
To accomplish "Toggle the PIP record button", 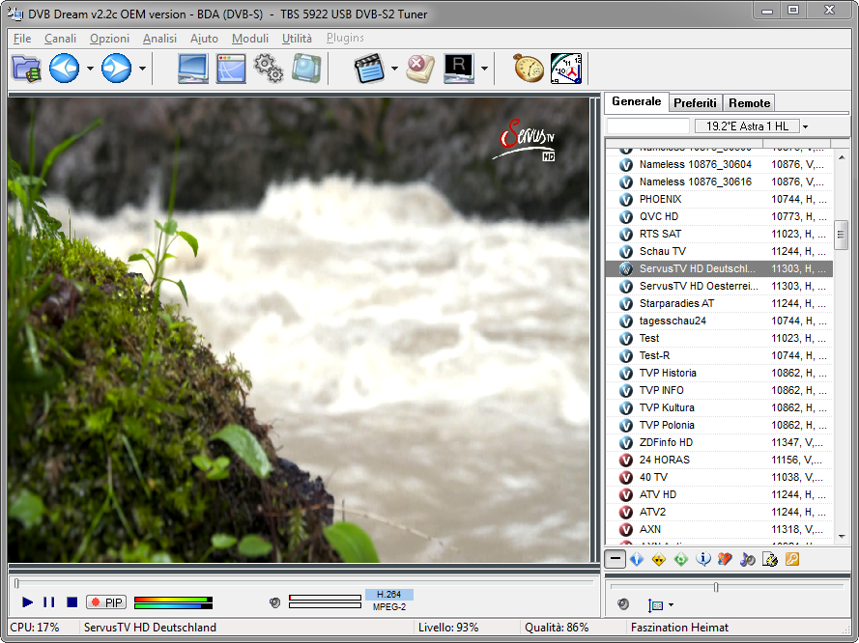I will 106,602.
